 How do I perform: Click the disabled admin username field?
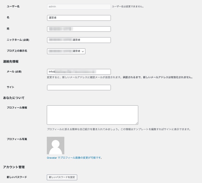[x=79, y=7]
